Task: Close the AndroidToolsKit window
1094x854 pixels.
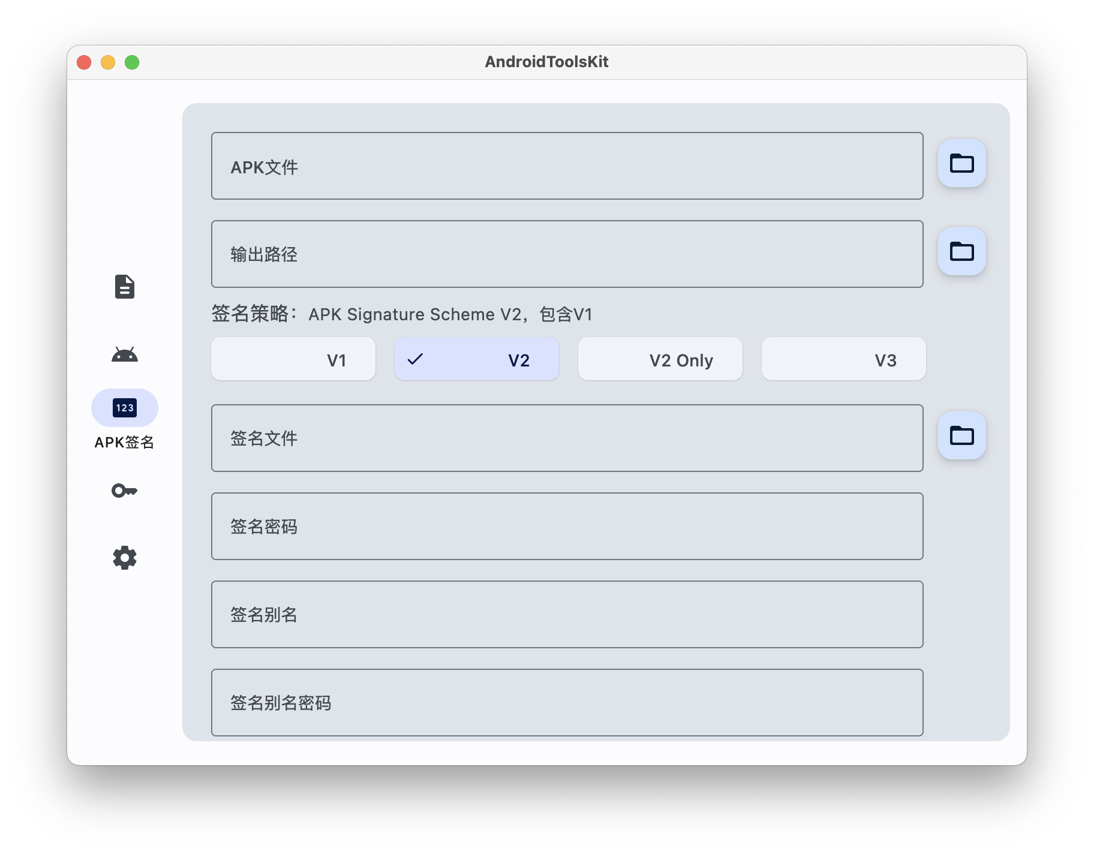Action: click(x=84, y=62)
